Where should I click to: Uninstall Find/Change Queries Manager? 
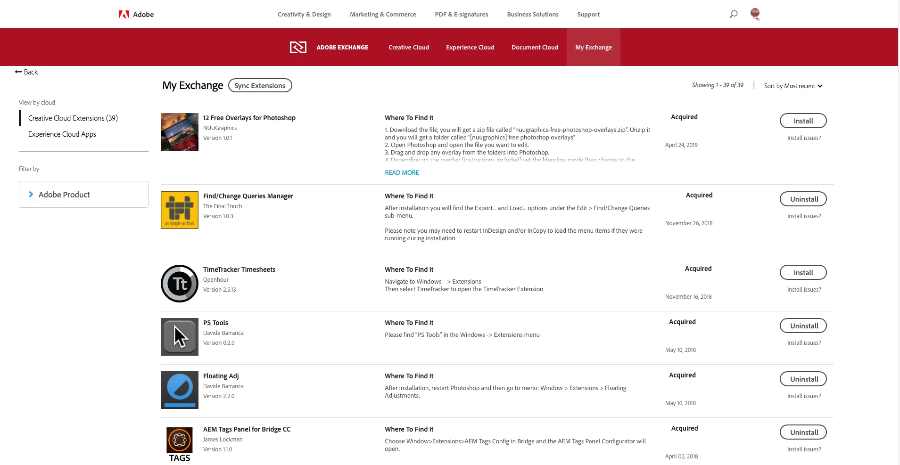click(803, 199)
